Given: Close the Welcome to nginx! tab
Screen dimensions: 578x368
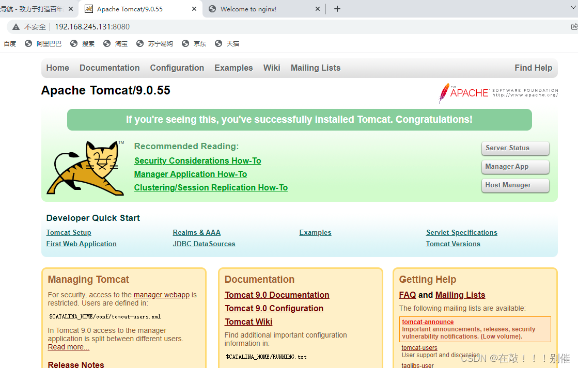Looking at the screenshot, I should (x=317, y=9).
